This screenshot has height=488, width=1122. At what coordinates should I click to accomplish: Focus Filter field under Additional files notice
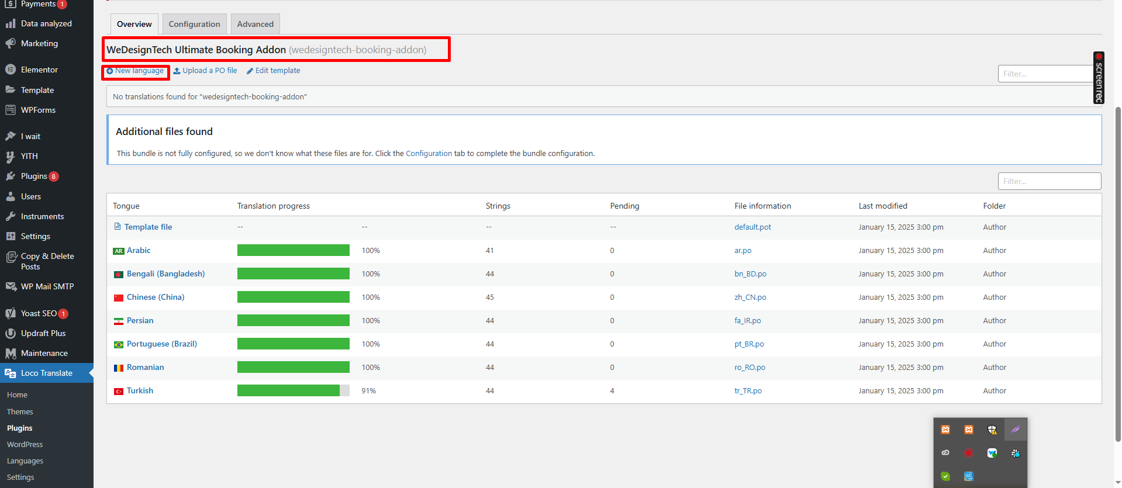(1049, 181)
